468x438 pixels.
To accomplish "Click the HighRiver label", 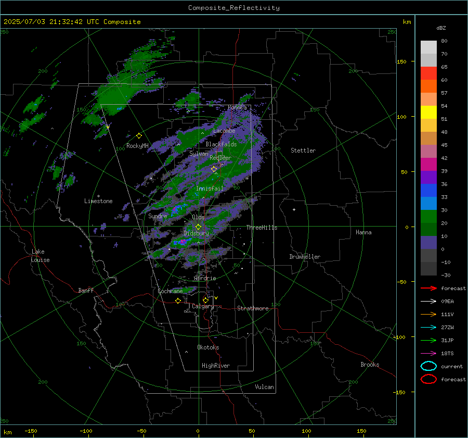I will 216,366.
